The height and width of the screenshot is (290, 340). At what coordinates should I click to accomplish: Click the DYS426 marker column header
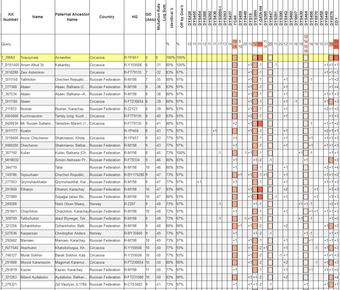coord(189,17)
